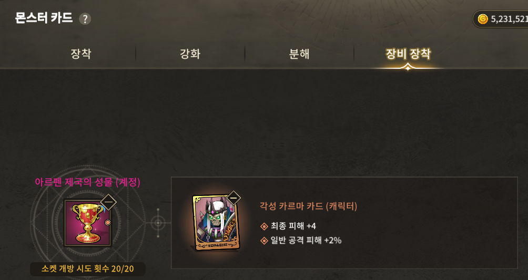Remove the relic using its minus badge
Image resolution: width=528 pixels, height=280 pixels.
pyautogui.click(x=108, y=202)
